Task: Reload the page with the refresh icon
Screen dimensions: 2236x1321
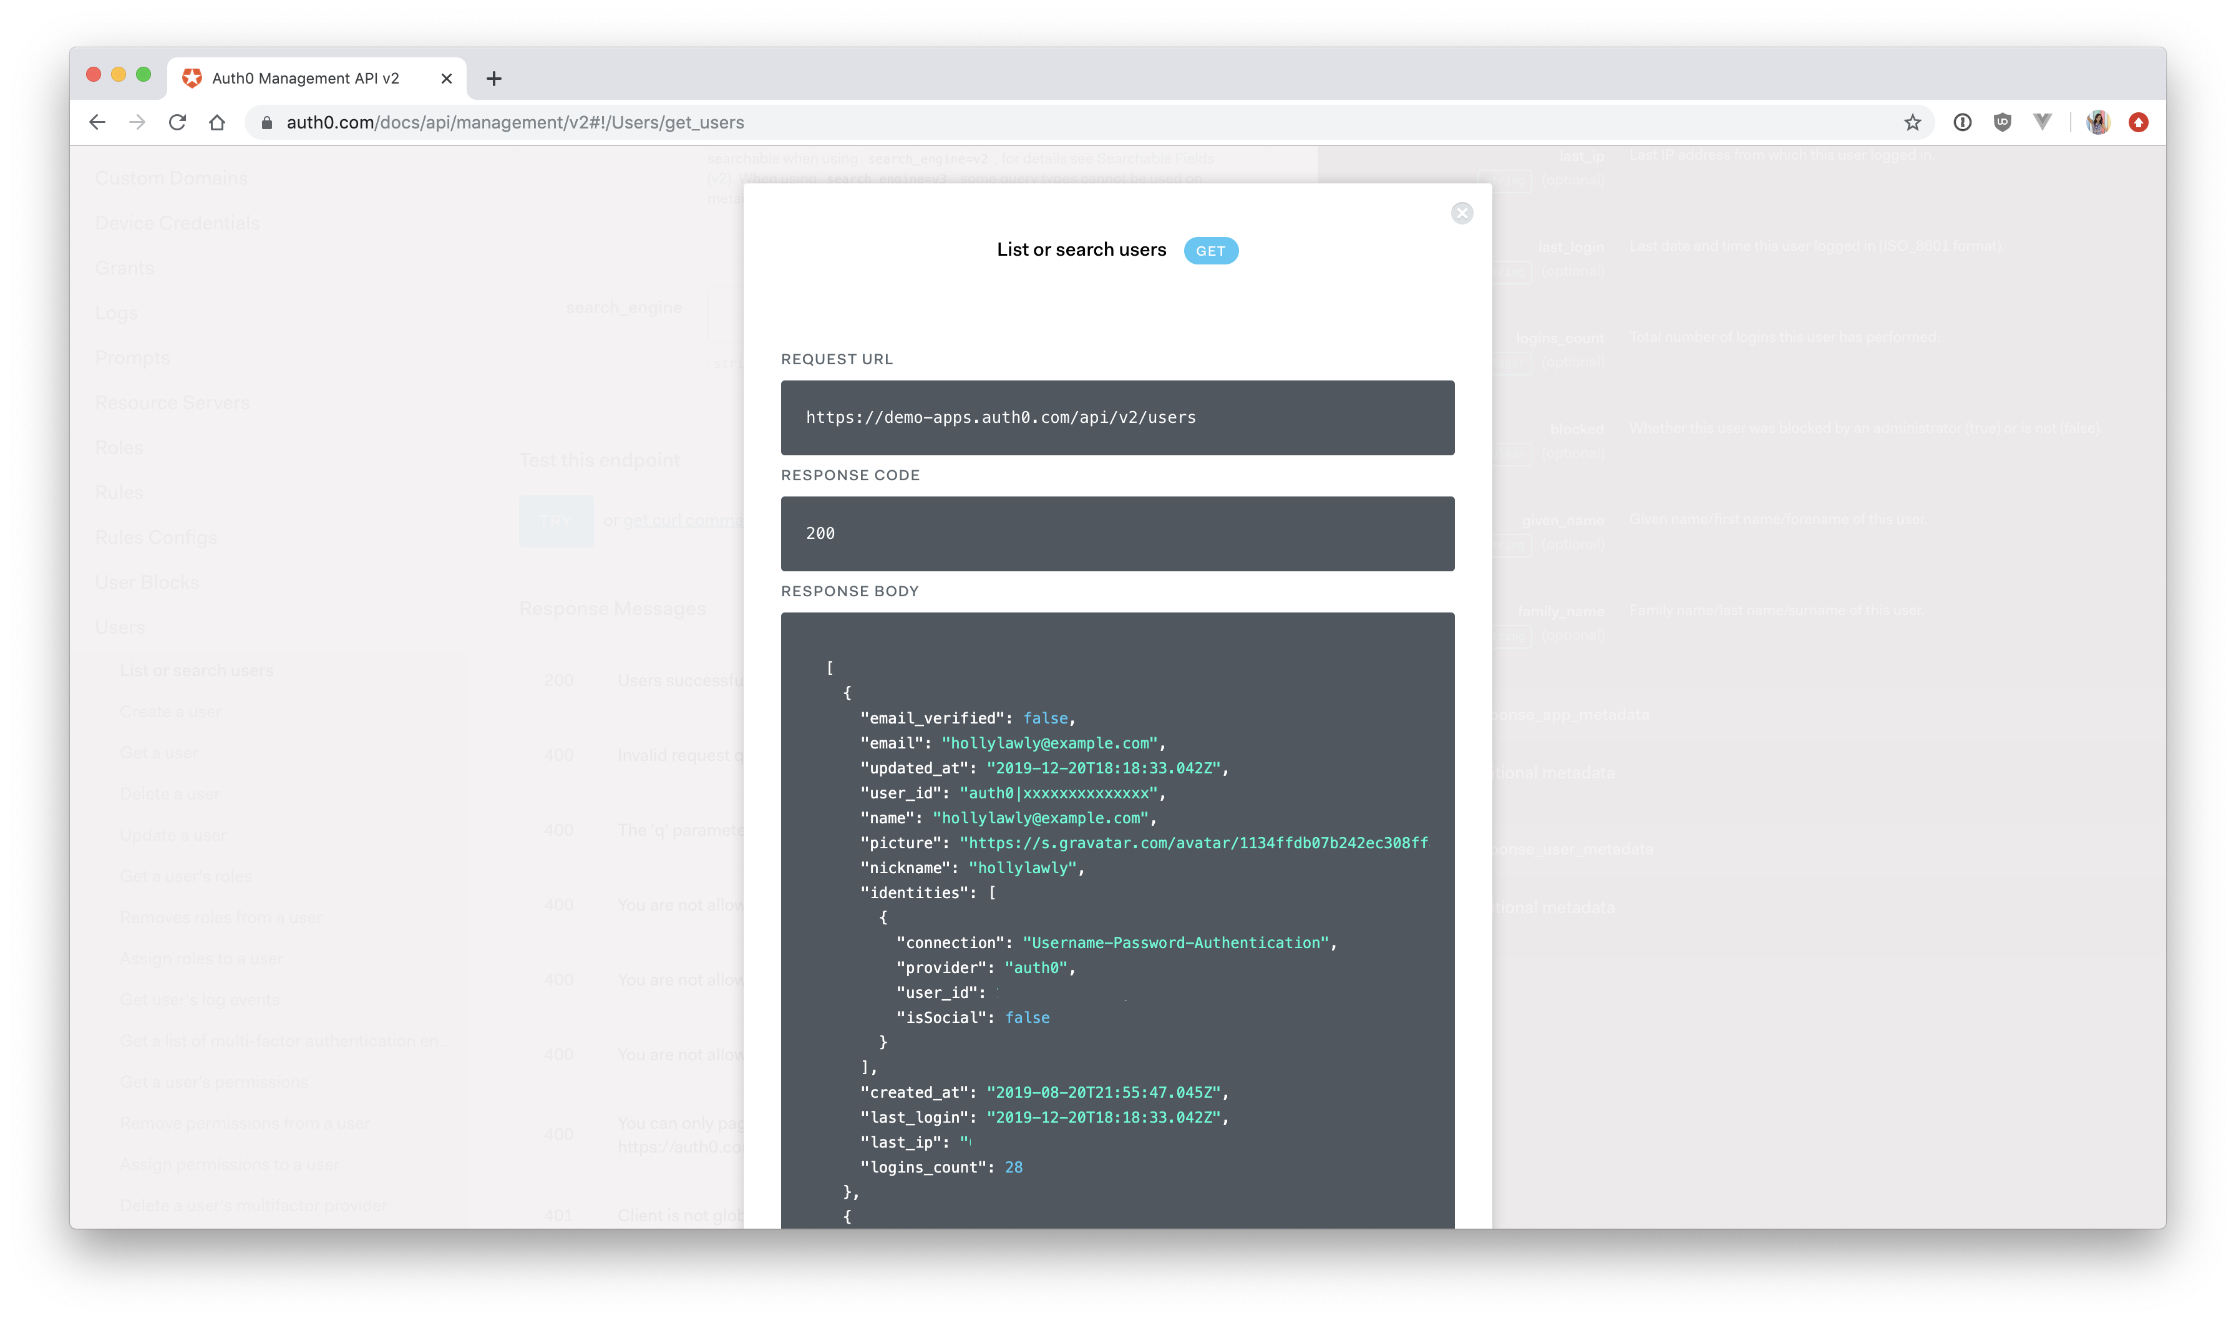Action: tap(177, 122)
